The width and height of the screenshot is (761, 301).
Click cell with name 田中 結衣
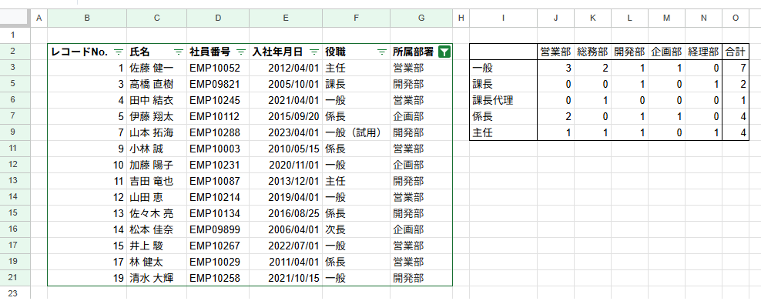[x=157, y=100]
